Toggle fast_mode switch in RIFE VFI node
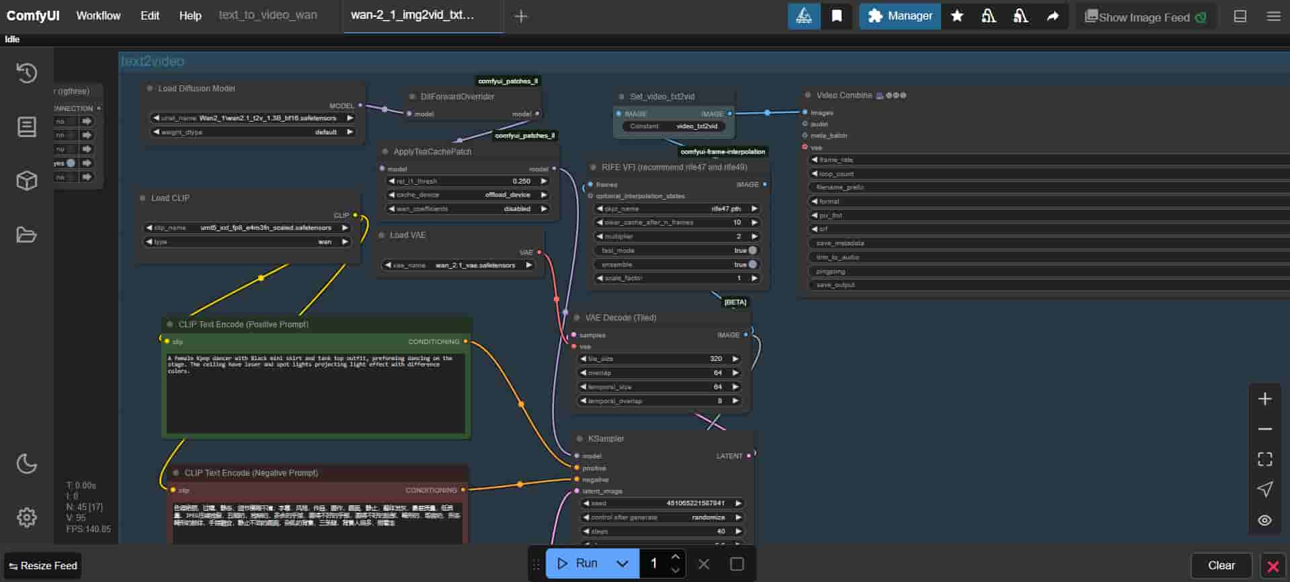This screenshot has width=1290, height=582. [752, 250]
